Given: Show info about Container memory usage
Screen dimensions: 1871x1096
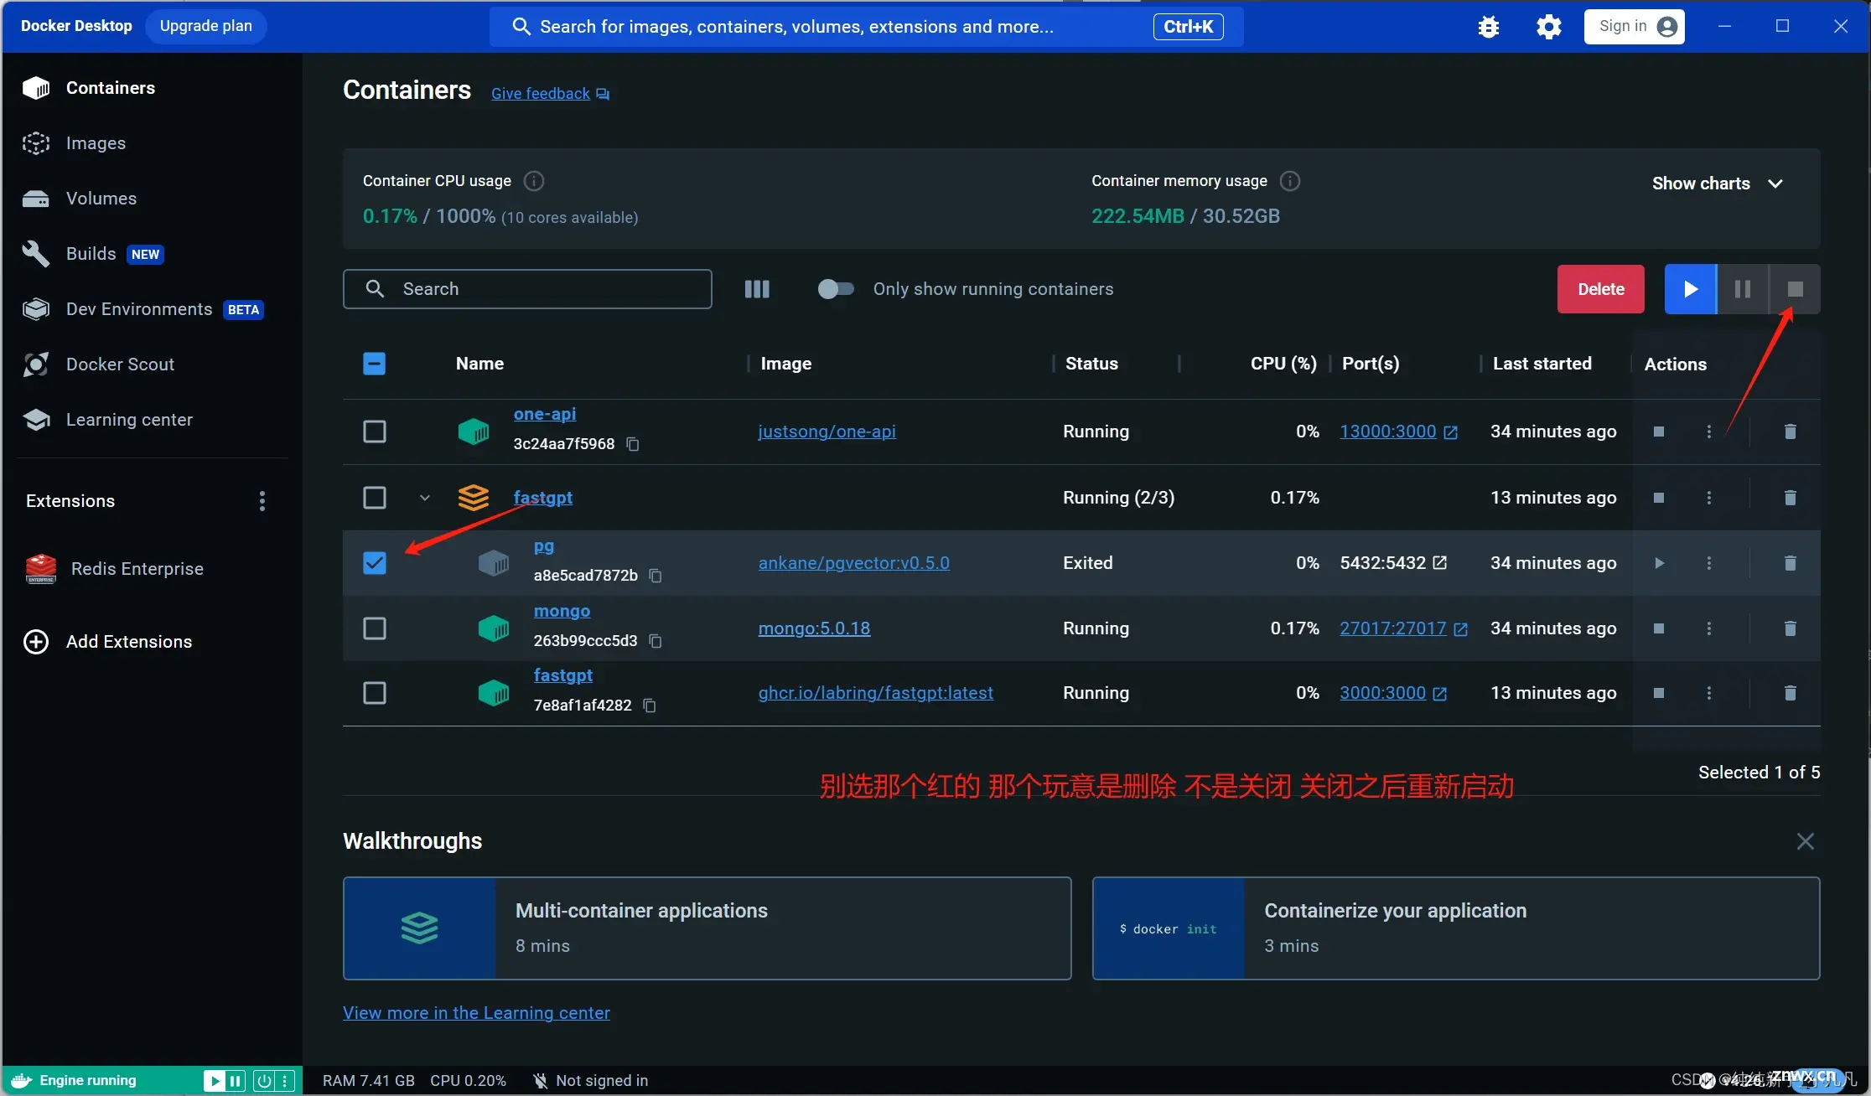Looking at the screenshot, I should tap(1290, 181).
